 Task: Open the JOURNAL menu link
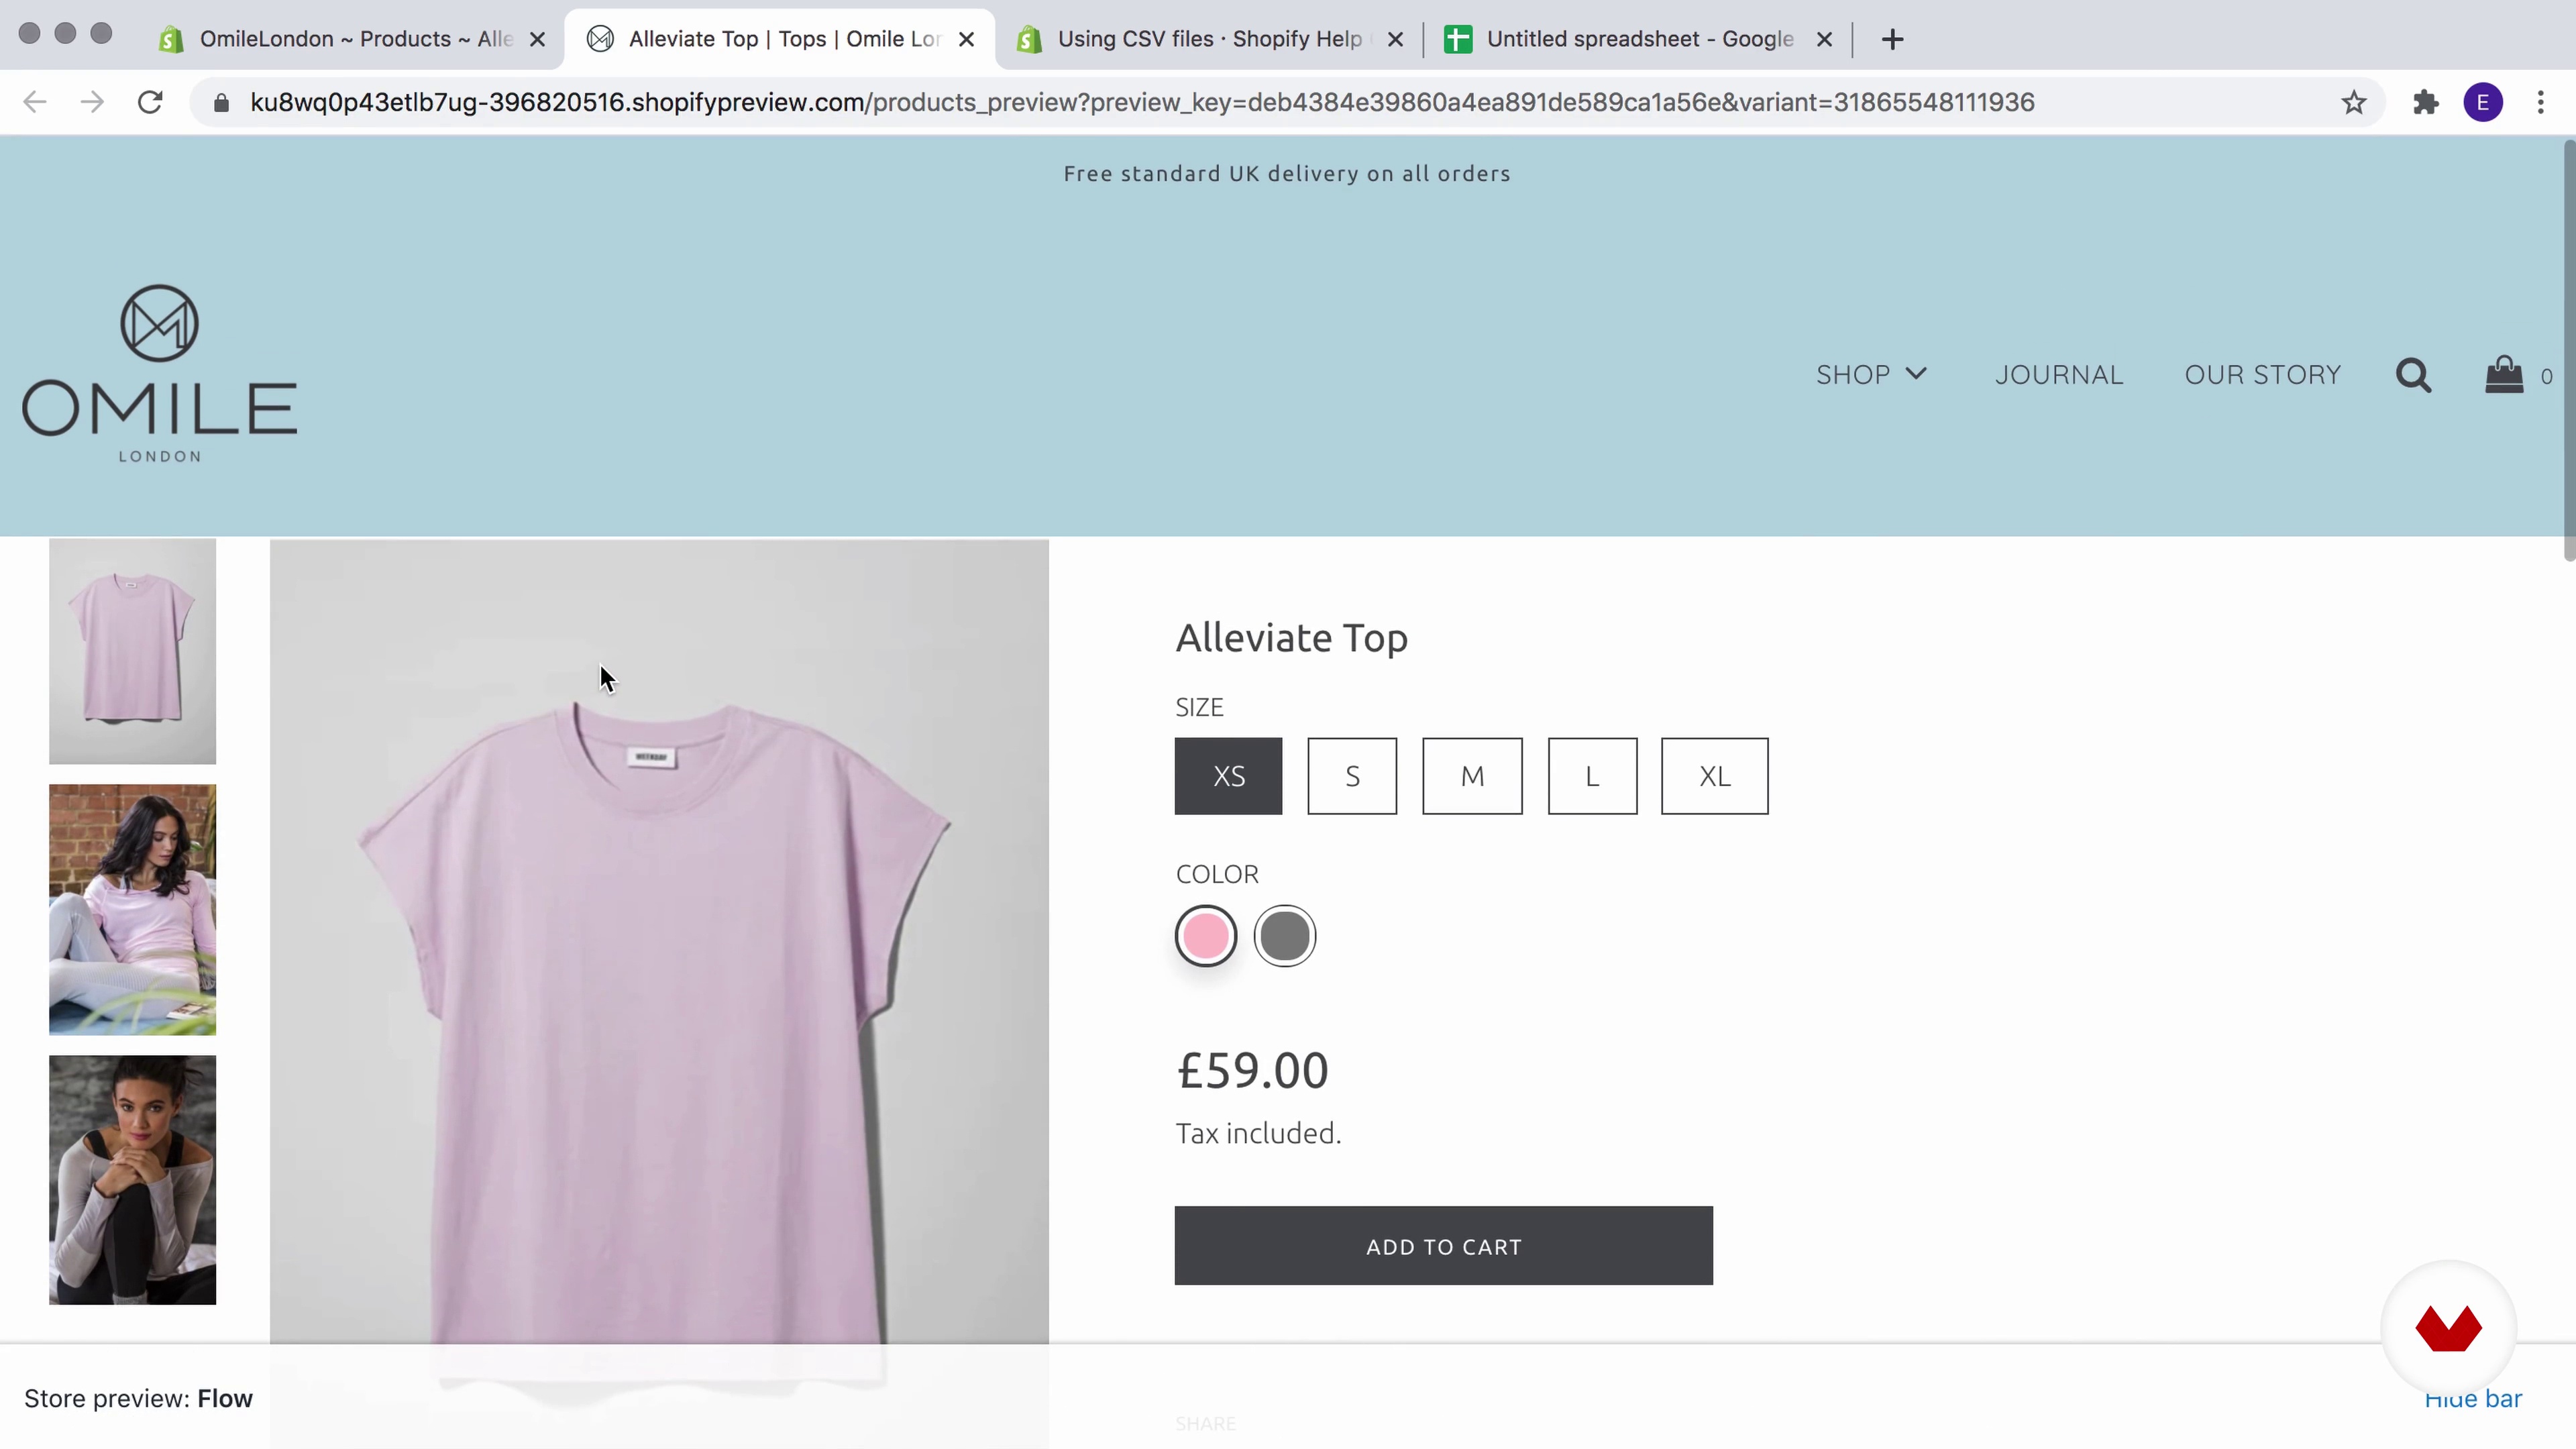2059,375
